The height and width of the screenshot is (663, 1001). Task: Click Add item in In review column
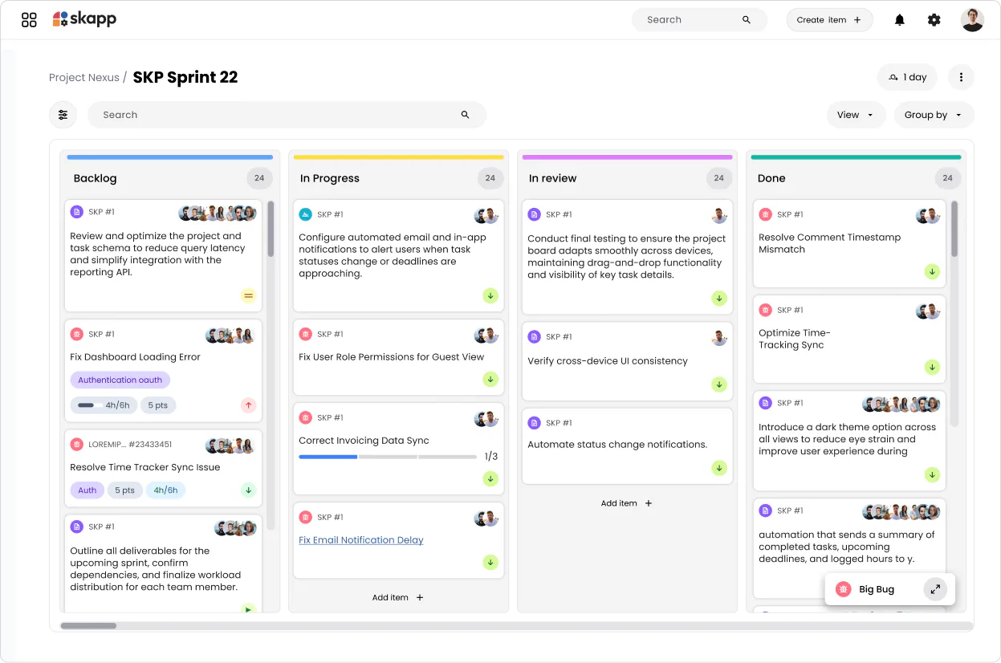pyautogui.click(x=627, y=503)
